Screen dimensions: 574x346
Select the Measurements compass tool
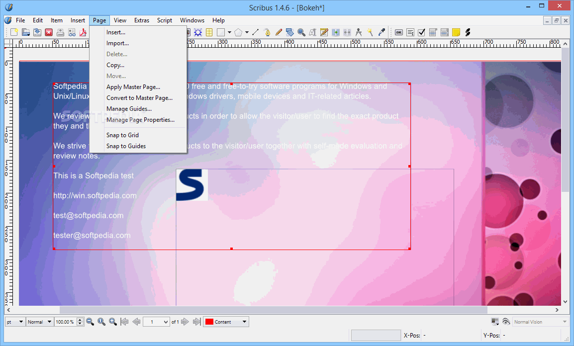pyautogui.click(x=359, y=32)
